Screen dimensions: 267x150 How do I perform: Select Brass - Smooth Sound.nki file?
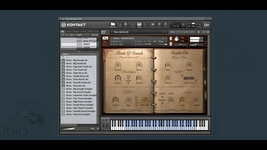pyautogui.click(x=79, y=82)
